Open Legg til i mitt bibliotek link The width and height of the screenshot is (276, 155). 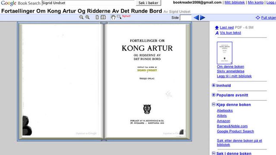[234, 76]
